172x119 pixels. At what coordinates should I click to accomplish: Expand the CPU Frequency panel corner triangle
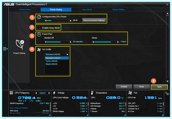[x=50, y=115]
